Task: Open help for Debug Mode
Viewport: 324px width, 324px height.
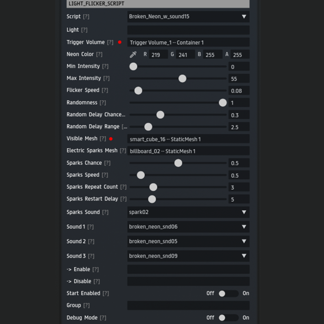Action: point(103,318)
